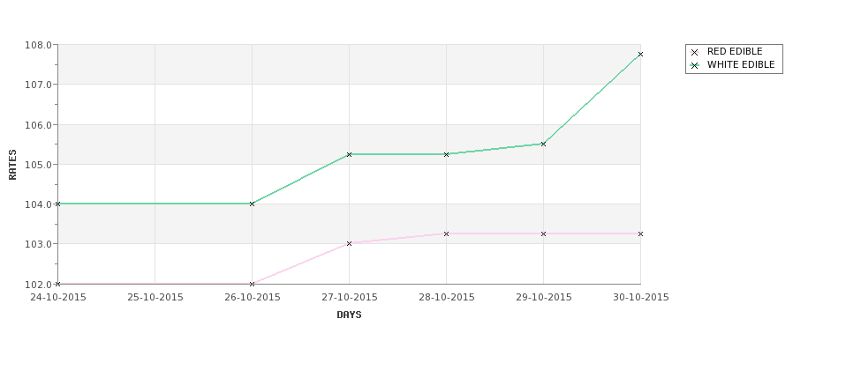Click the RED EDIBLE legend label
Image resolution: width=861 pixels, height=378 pixels.
click(735, 51)
